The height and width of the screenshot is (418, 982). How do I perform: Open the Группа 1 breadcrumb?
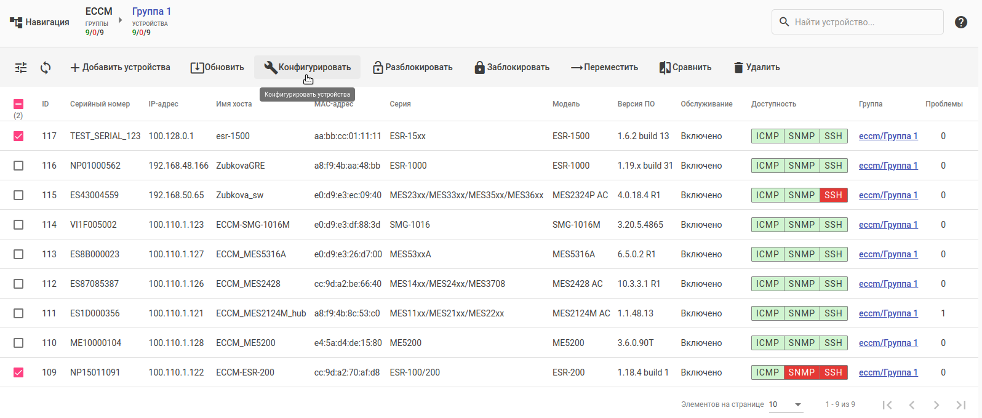151,12
